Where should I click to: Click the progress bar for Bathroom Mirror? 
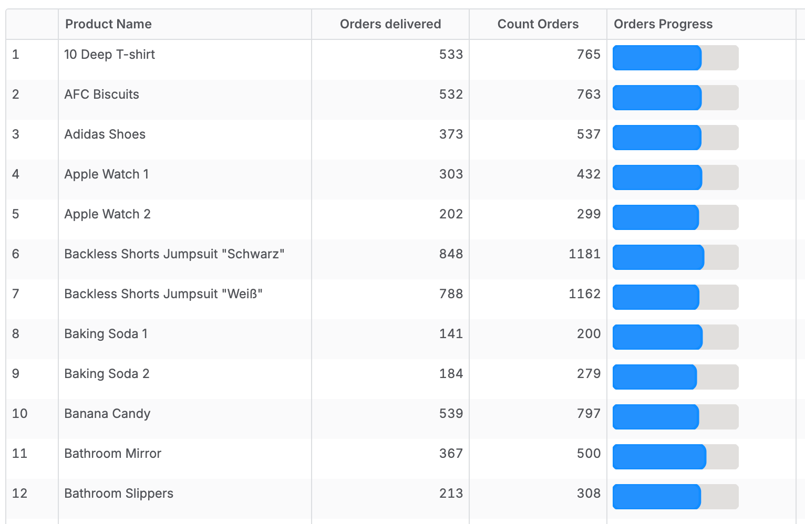(675, 457)
